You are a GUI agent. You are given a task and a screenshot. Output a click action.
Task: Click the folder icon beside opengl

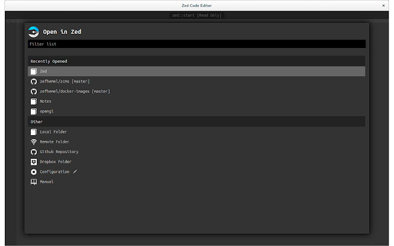[x=34, y=111]
